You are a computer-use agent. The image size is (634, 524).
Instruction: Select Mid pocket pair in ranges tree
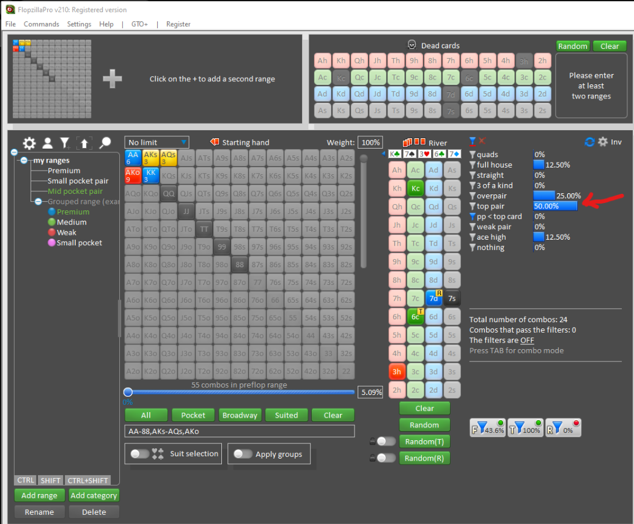coord(75,191)
